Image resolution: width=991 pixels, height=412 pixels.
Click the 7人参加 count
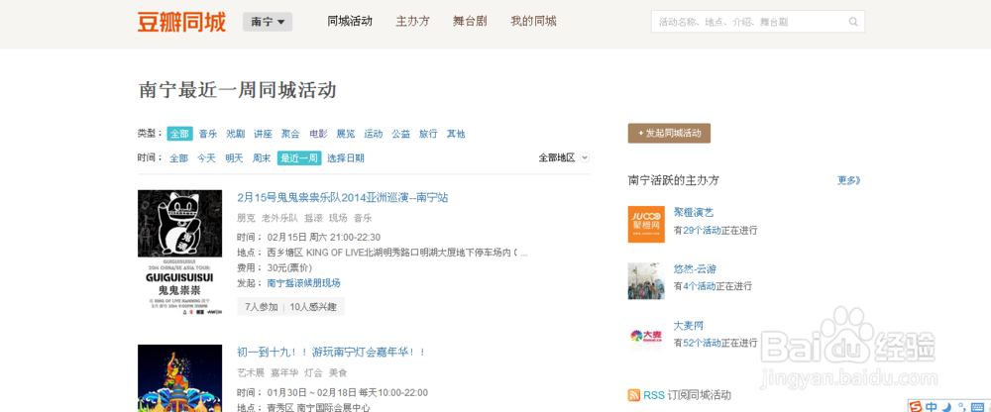(x=261, y=307)
